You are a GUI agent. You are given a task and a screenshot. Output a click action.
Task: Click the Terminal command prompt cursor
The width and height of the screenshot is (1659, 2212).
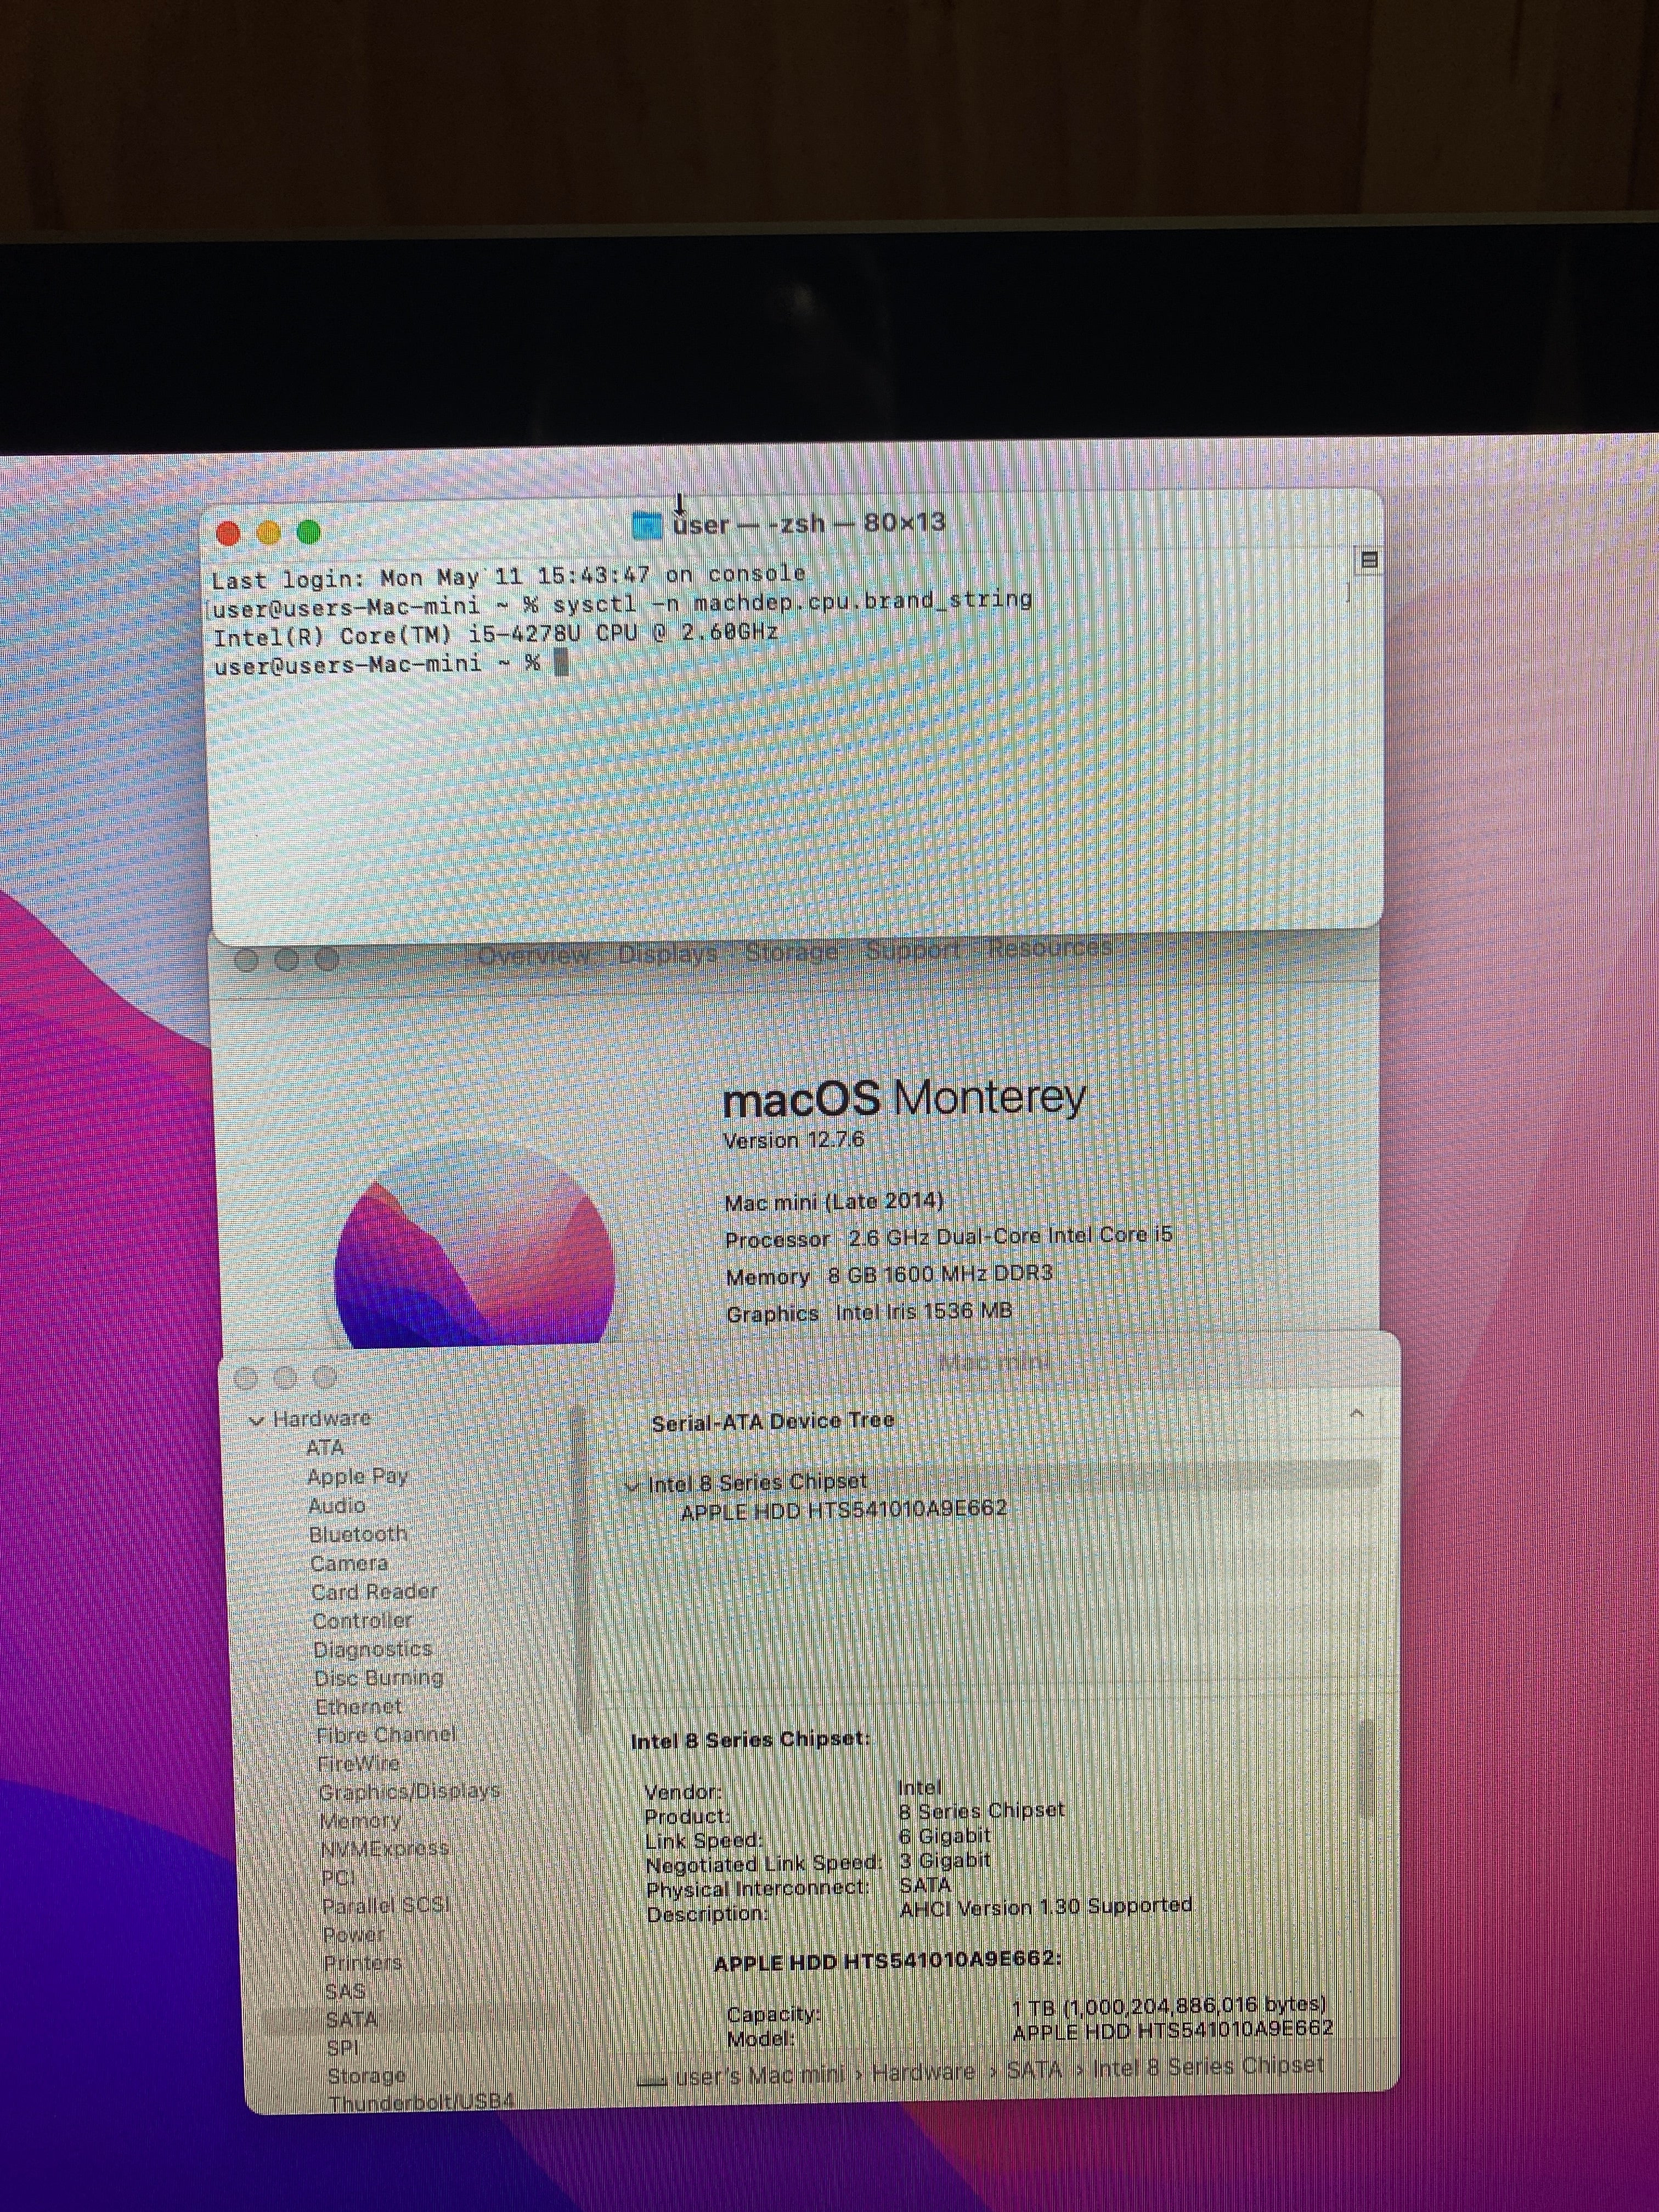561,663
